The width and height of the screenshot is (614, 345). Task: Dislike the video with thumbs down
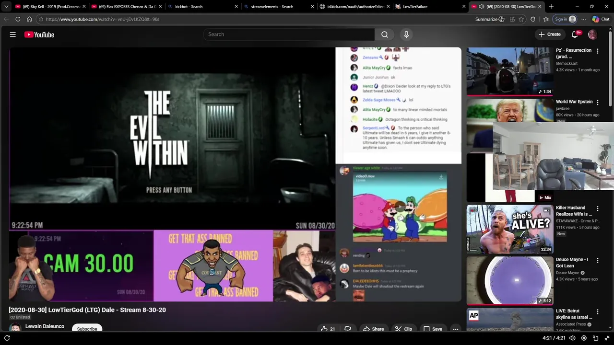tap(348, 329)
